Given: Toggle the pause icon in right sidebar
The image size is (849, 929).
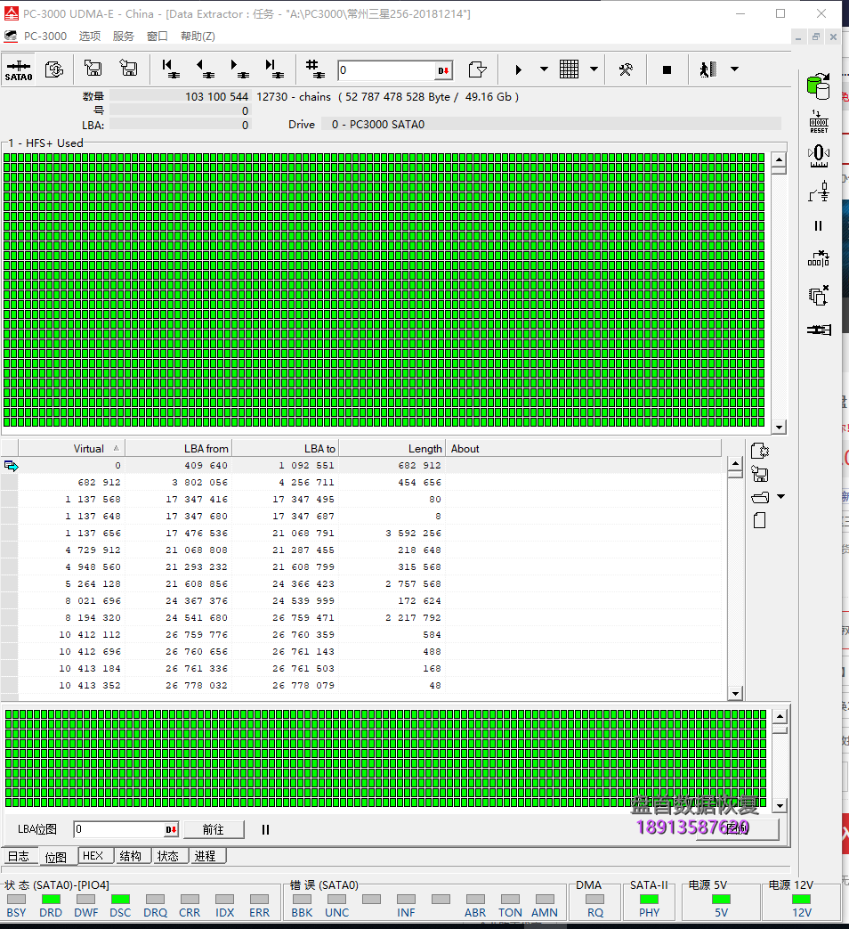Looking at the screenshot, I should pyautogui.click(x=818, y=226).
